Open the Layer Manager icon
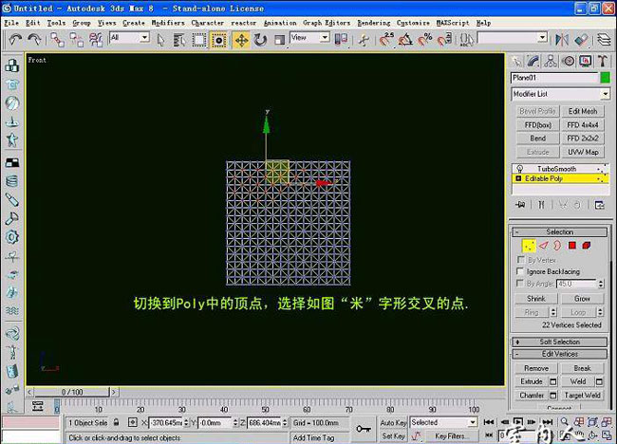This screenshot has height=444, width=617. [x=604, y=39]
